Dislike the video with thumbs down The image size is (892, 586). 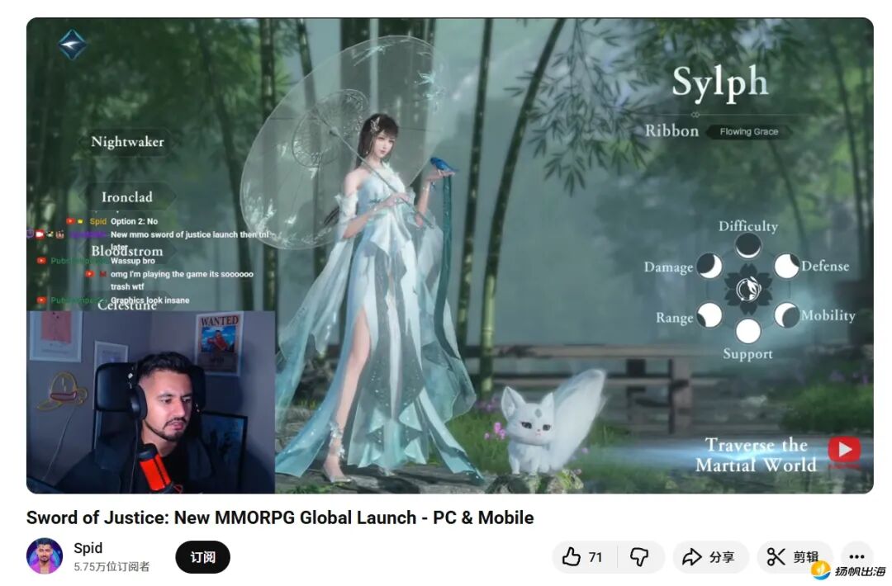(640, 557)
